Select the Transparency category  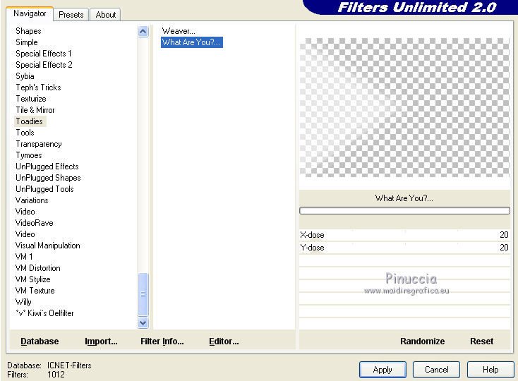pyautogui.click(x=39, y=144)
